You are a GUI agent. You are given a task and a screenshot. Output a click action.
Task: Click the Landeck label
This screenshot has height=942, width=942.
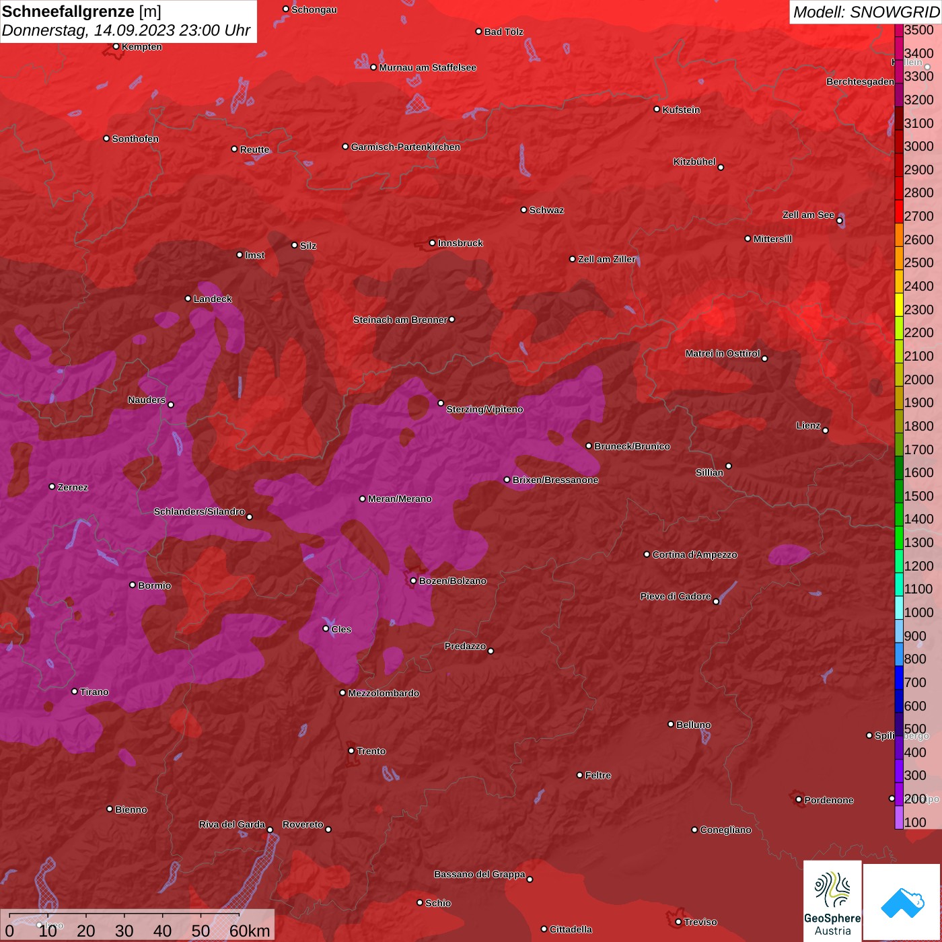tap(213, 299)
